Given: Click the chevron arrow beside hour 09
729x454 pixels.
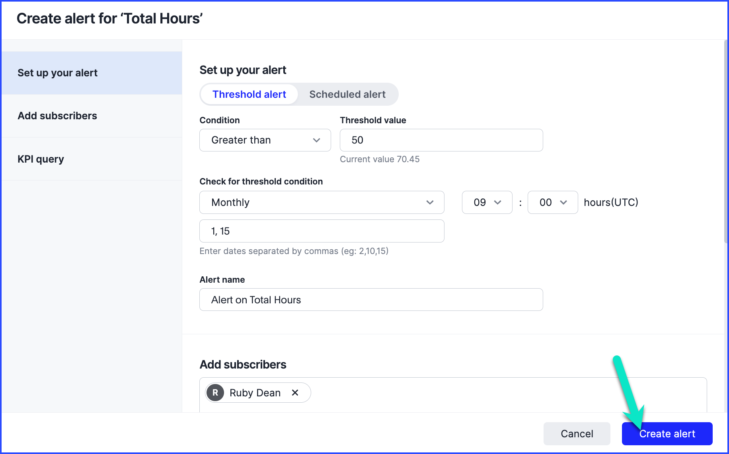Looking at the screenshot, I should (497, 202).
